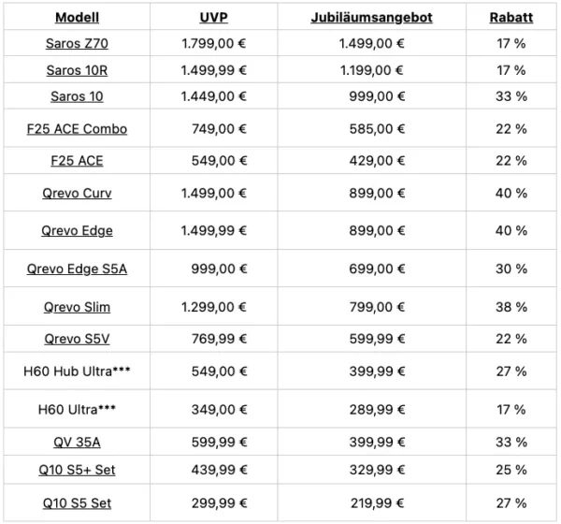Select the F25 ACE link
This screenshot has height=524, width=561.
(x=77, y=161)
